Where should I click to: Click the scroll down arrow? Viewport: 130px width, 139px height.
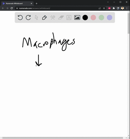pyautogui.click(x=129, y=135)
